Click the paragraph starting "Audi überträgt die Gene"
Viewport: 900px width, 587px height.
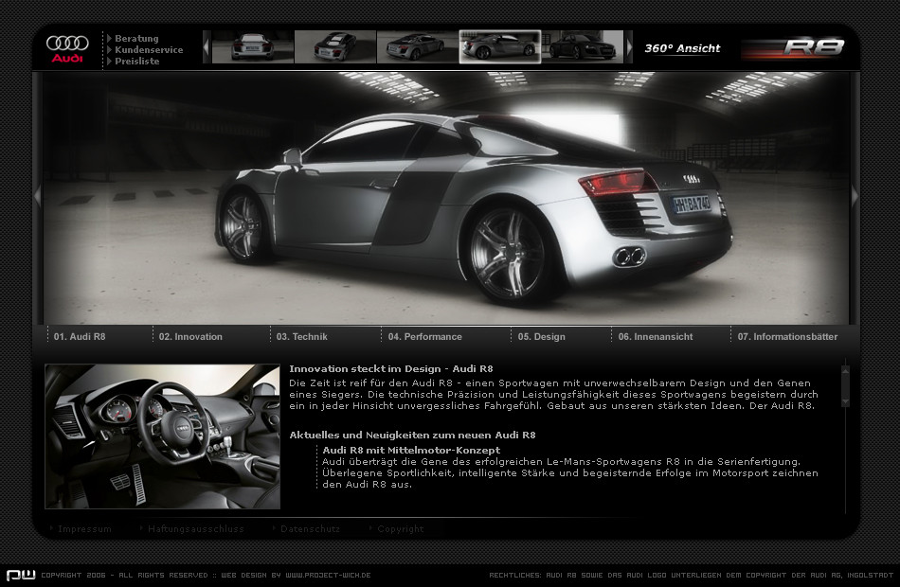coord(570,472)
